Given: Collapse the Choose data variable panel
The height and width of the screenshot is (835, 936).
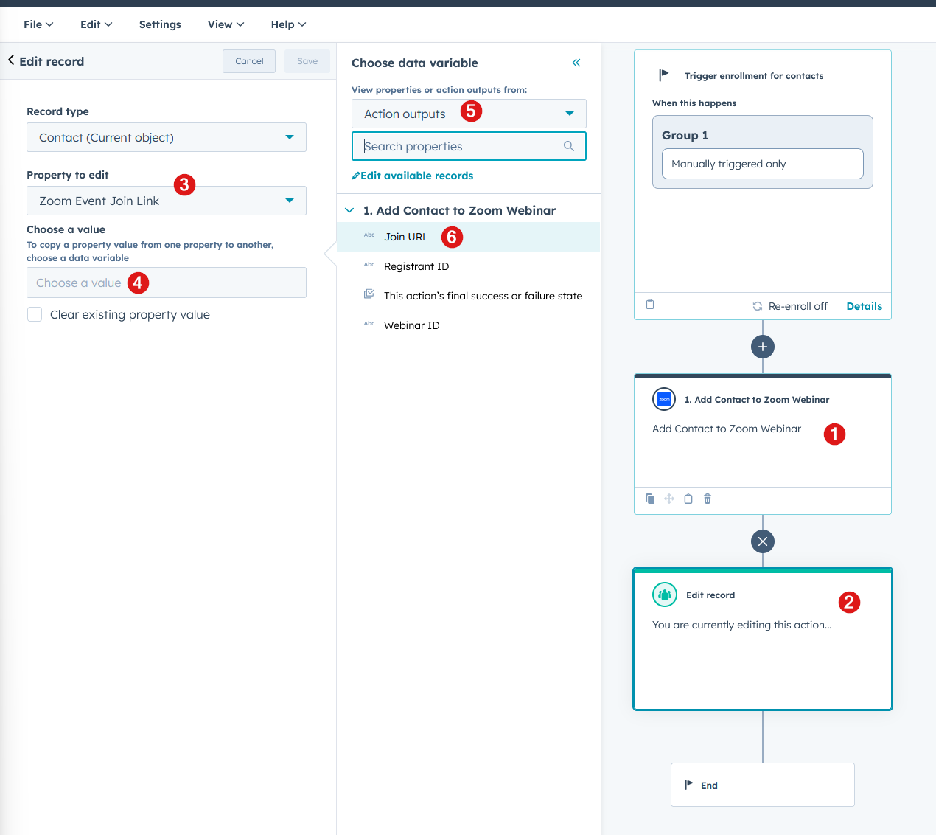Looking at the screenshot, I should pos(576,63).
